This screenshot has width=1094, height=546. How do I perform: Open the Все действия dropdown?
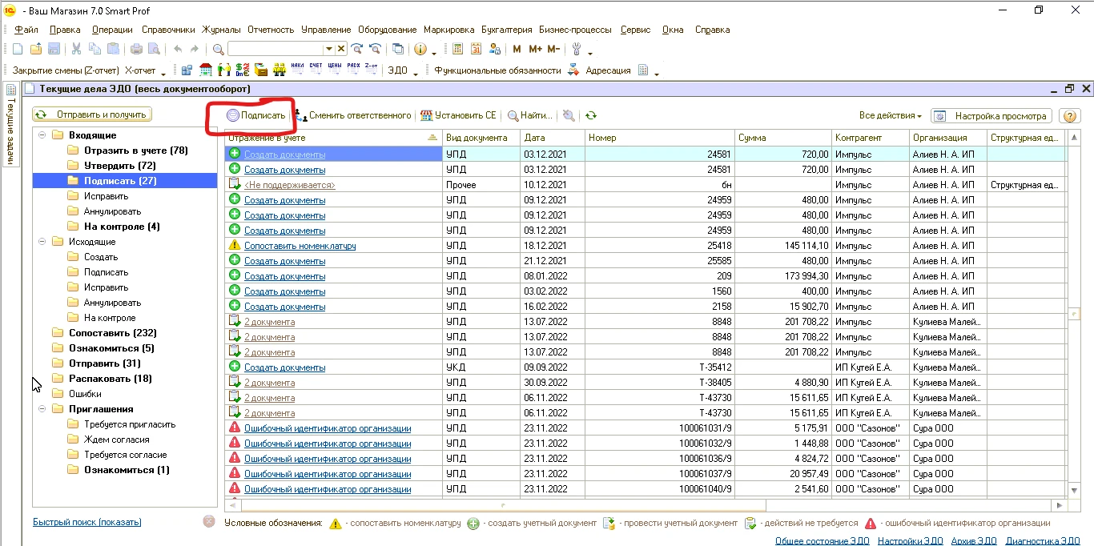tap(890, 116)
